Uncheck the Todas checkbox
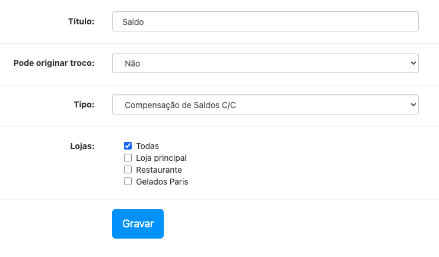Screen dimensions: 439x257 [128, 146]
